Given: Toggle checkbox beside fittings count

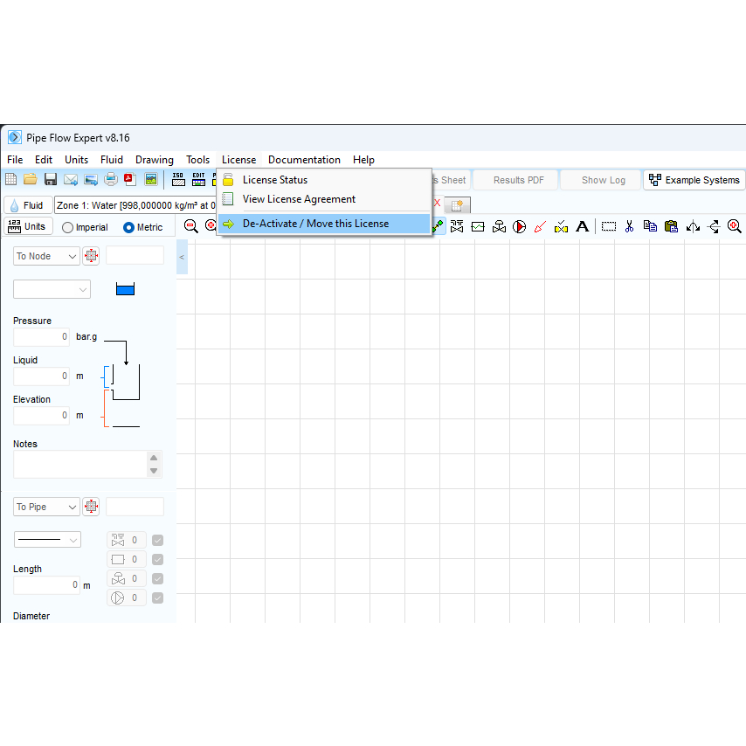Looking at the screenshot, I should point(157,540).
